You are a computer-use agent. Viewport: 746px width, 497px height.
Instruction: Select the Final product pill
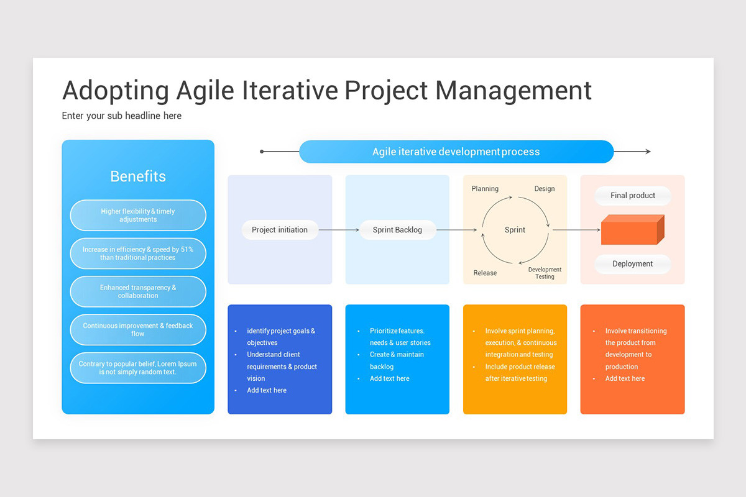click(632, 196)
